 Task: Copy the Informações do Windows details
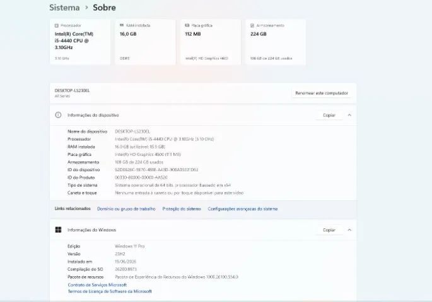point(329,230)
